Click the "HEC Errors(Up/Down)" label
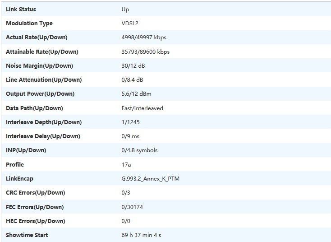Image resolution: width=331 pixels, height=242 pixels. click(x=36, y=221)
